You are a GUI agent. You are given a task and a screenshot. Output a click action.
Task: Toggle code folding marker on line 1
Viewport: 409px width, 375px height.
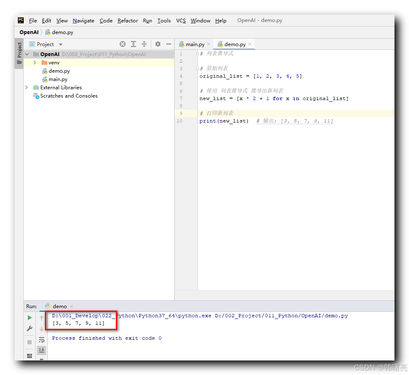(197, 54)
